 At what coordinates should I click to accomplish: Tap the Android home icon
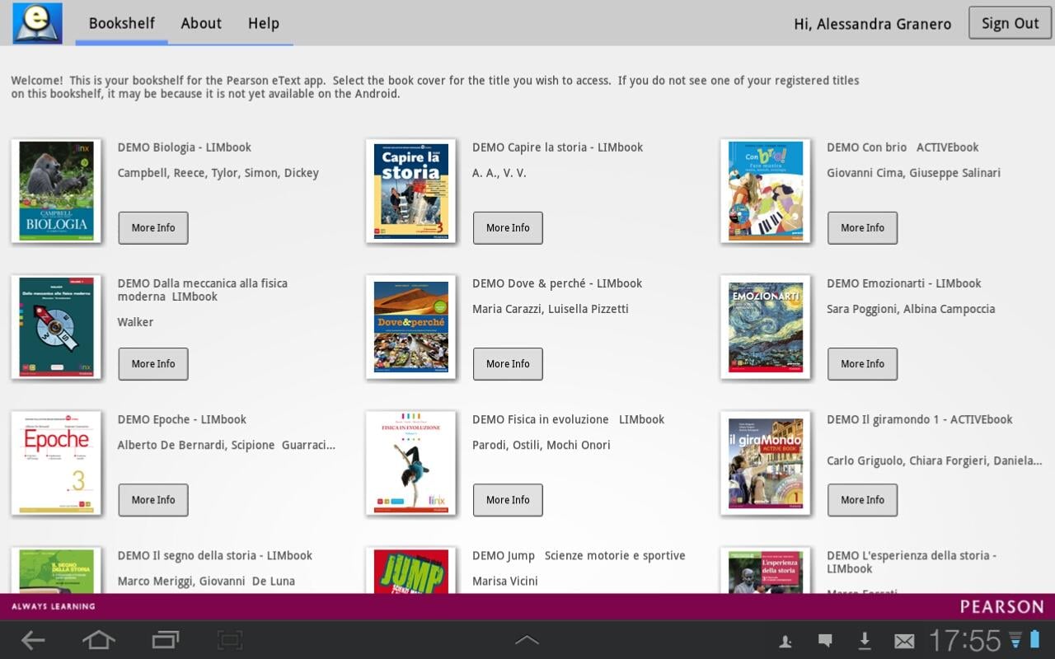coord(98,640)
